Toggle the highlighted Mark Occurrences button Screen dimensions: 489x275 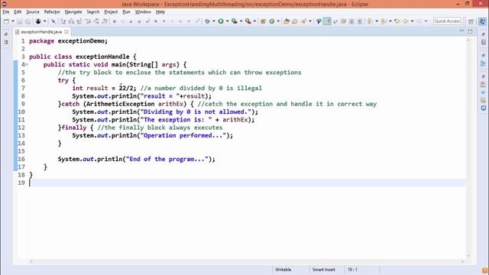(x=327, y=21)
